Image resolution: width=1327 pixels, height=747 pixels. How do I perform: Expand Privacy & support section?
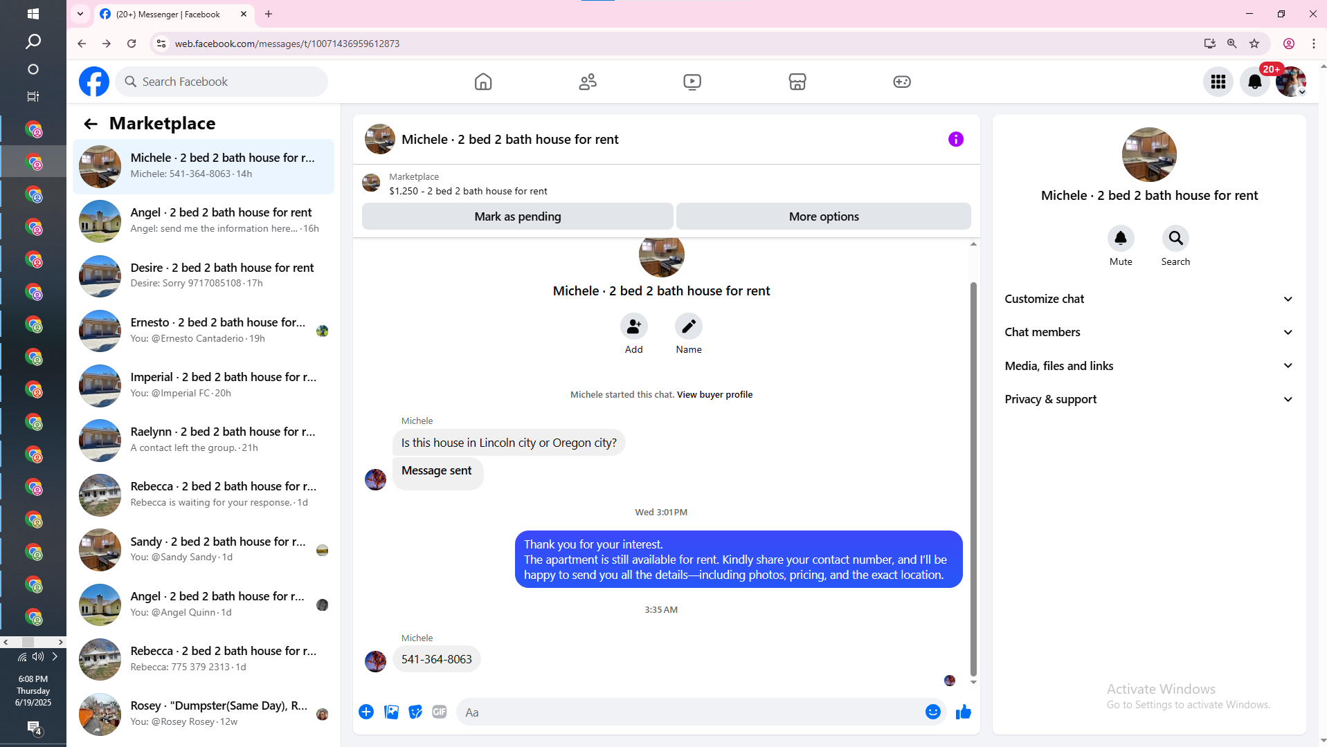click(x=1149, y=399)
